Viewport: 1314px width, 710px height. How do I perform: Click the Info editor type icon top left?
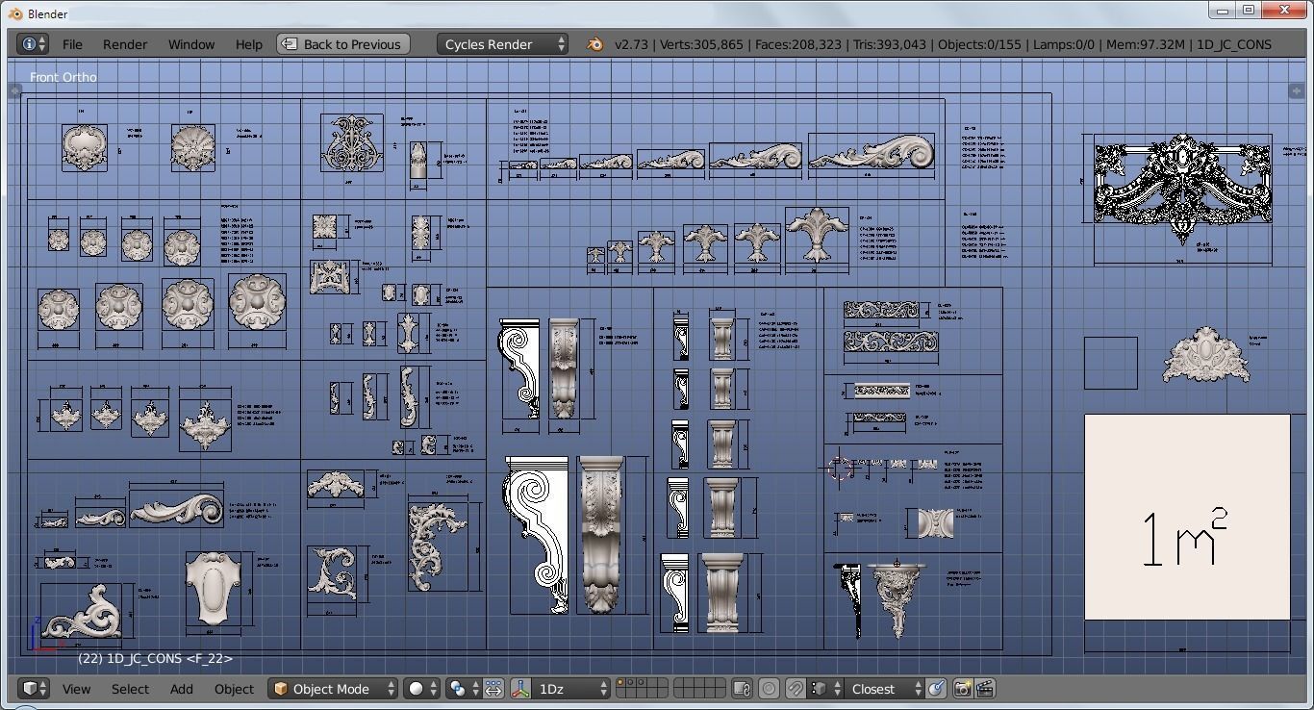tap(29, 43)
